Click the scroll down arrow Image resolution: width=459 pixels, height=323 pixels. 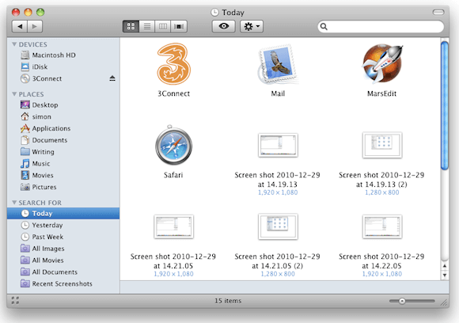click(445, 275)
